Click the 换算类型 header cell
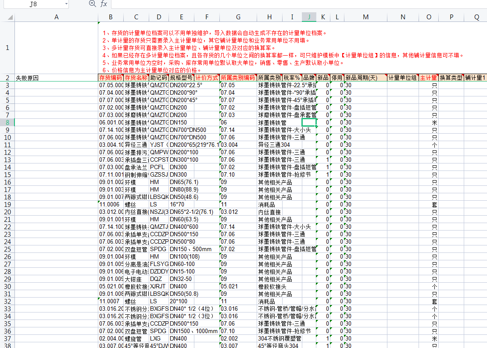The width and height of the screenshot is (487, 348). point(451,78)
